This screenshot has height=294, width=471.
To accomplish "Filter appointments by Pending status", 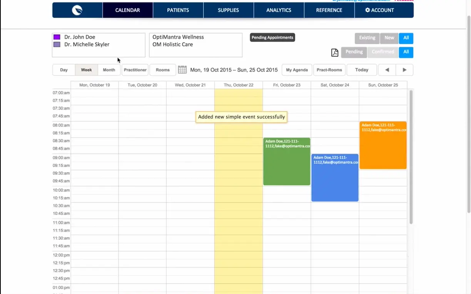I will pos(354,51).
